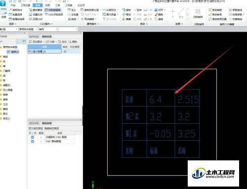This screenshot has height=189, width=247.
Task: Click the set scale (设置比例) tool
Action: click(x=36, y=14)
